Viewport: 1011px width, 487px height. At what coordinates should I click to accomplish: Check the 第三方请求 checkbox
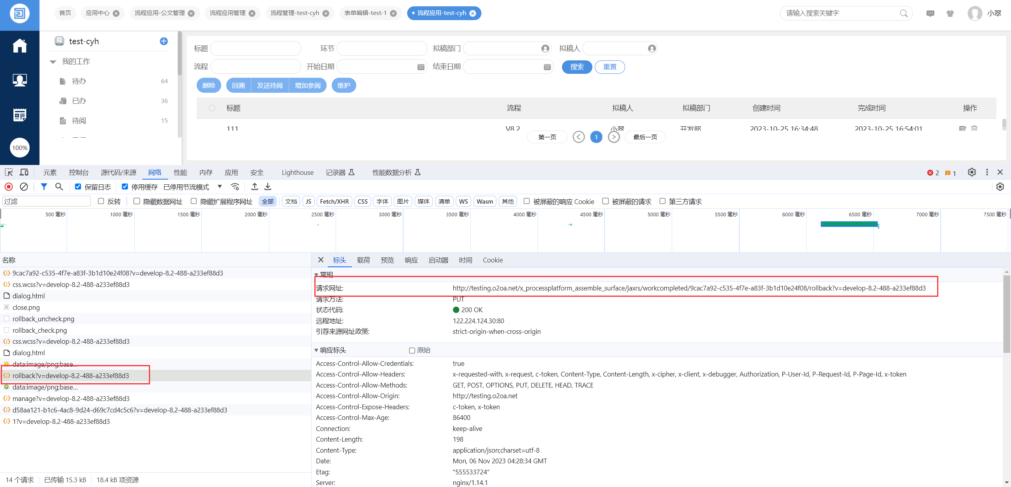662,201
